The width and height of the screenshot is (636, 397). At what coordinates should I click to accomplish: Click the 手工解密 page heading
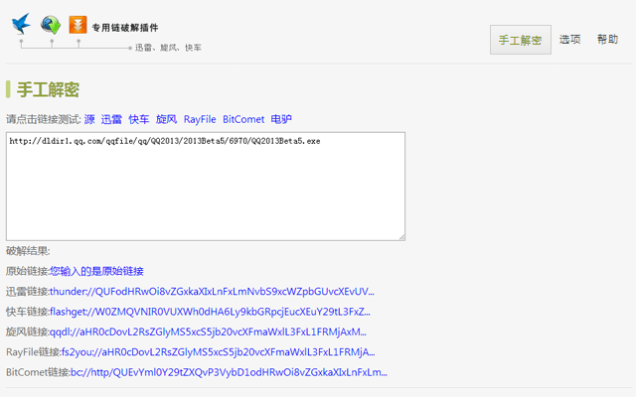[x=48, y=89]
